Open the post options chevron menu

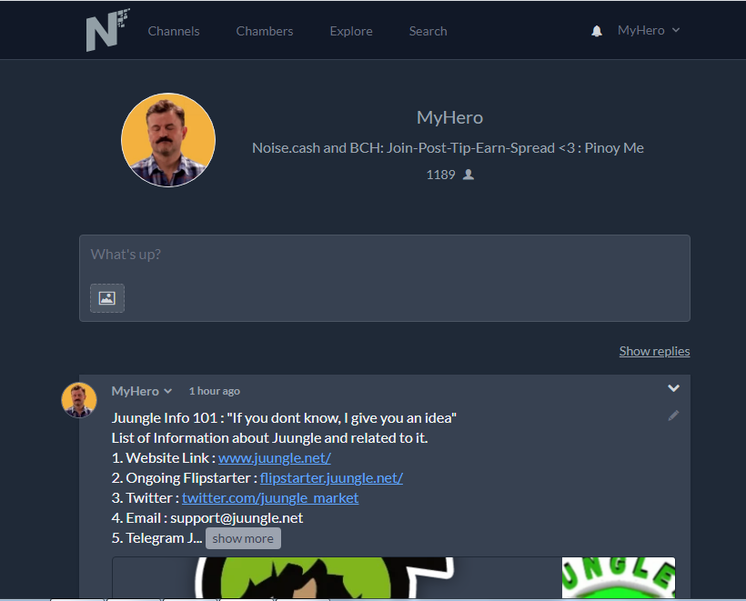[x=673, y=388]
